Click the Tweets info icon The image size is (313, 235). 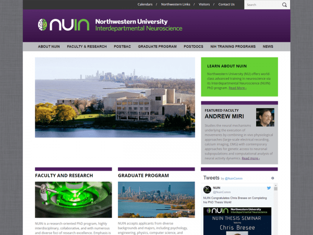272,178
